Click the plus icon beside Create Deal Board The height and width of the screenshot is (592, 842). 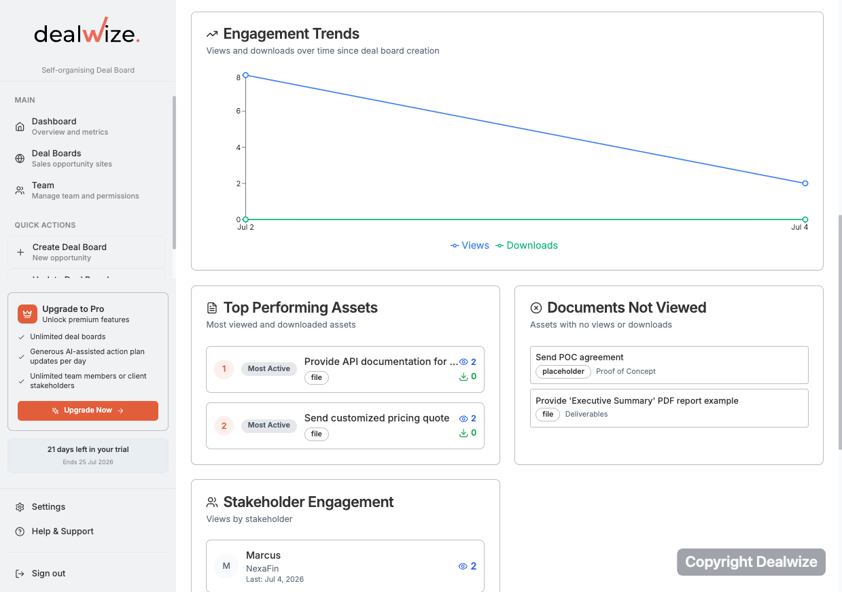pyautogui.click(x=20, y=252)
